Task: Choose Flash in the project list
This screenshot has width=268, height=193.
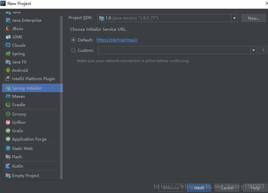Action: (x=31, y=157)
